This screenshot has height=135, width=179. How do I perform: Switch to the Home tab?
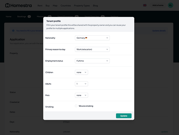[x=9, y=17]
